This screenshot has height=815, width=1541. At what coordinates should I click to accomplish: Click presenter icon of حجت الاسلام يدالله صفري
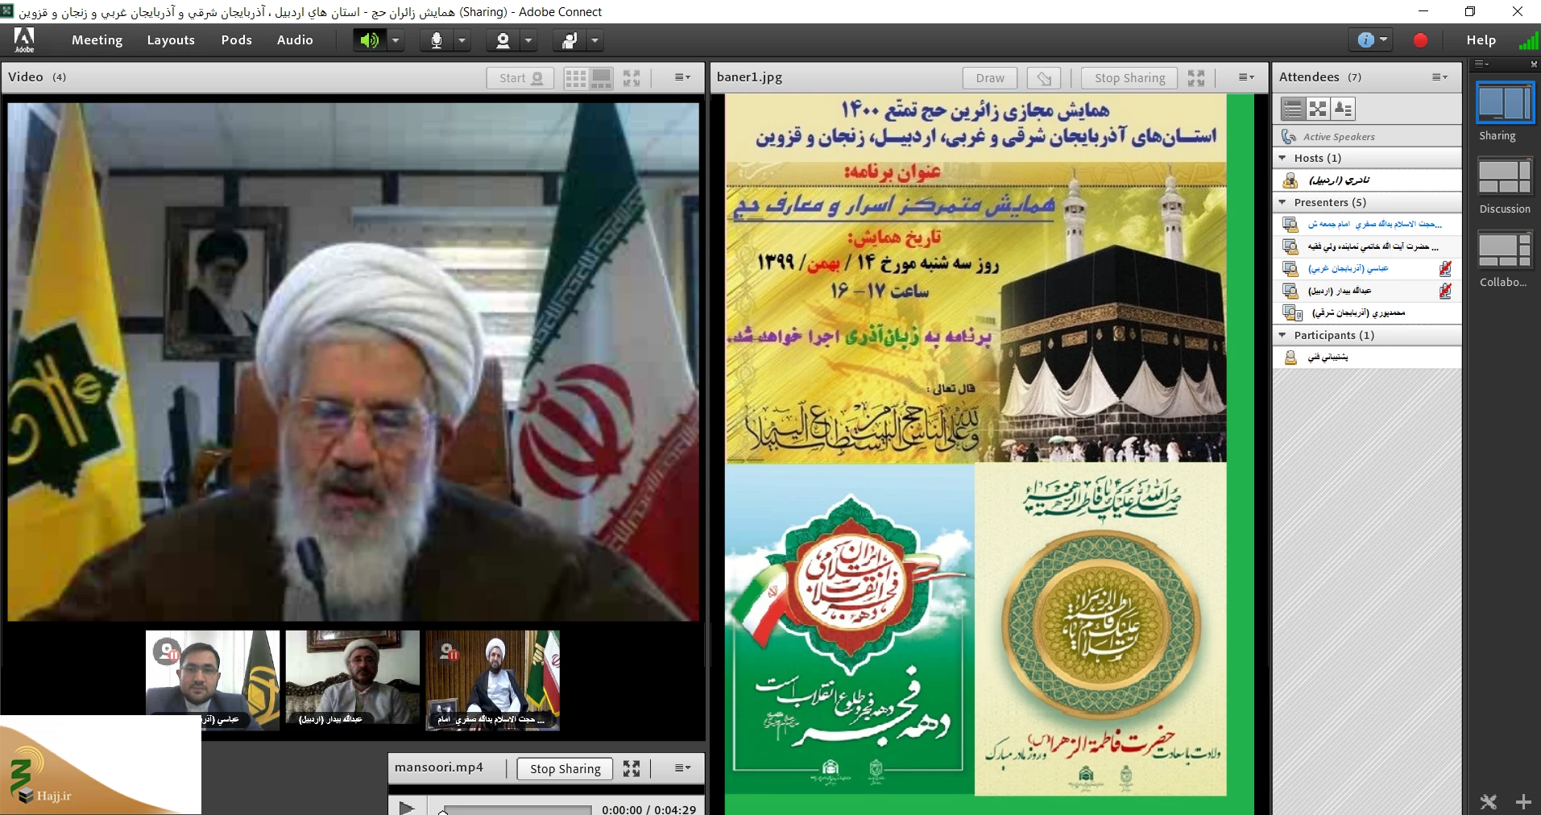click(1290, 225)
